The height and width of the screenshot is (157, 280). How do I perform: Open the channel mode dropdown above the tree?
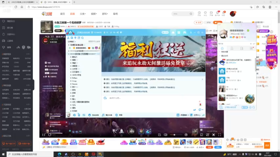[72, 42]
